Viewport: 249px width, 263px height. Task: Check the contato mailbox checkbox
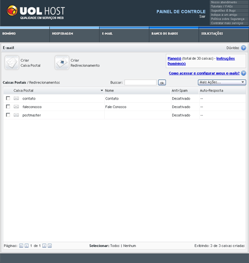8,98
